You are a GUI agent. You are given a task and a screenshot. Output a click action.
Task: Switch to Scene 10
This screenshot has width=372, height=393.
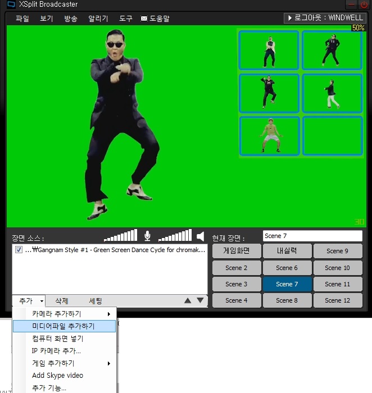point(338,268)
